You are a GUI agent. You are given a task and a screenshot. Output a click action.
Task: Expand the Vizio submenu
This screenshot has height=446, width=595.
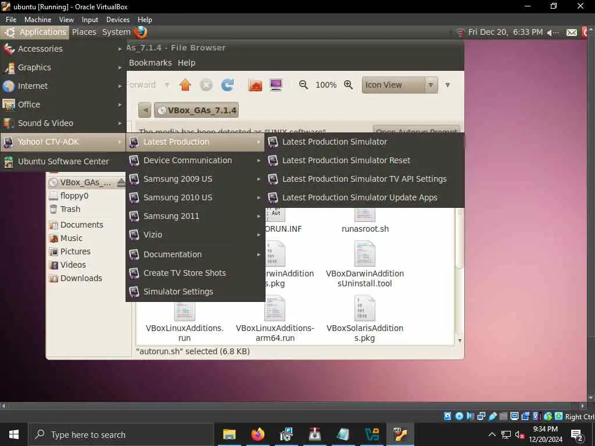click(x=195, y=235)
